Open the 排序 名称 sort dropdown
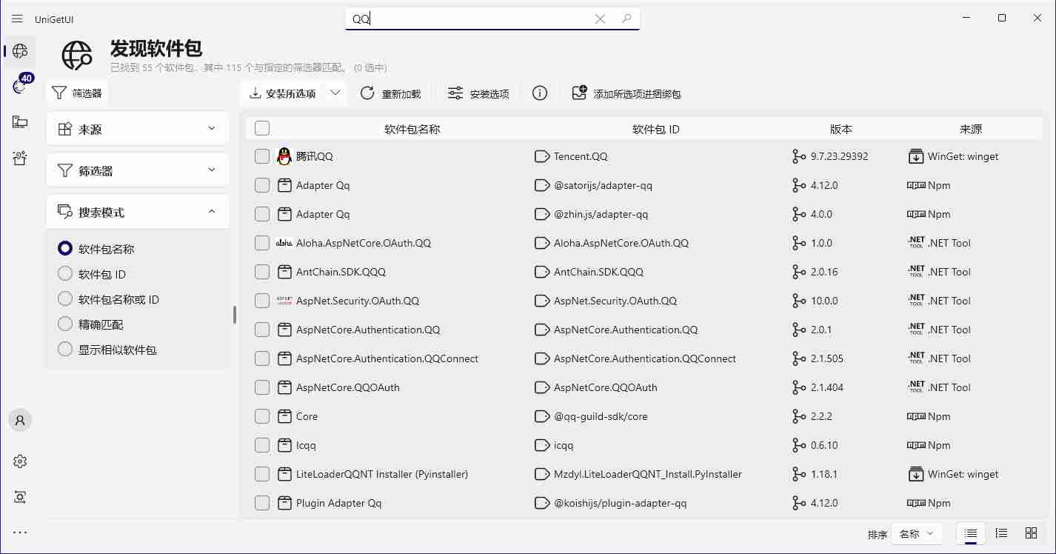The height and width of the screenshot is (554, 1056). pos(917,533)
